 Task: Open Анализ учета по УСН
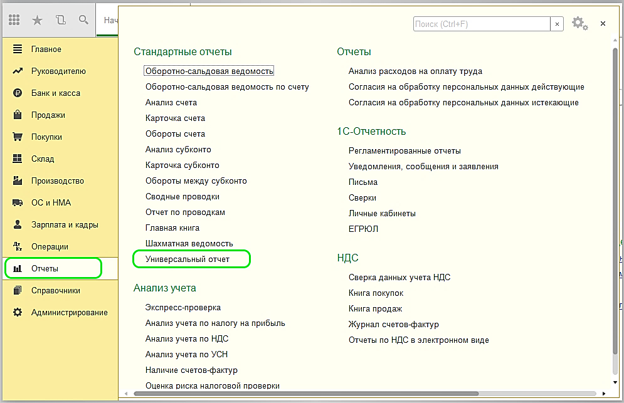tap(186, 355)
